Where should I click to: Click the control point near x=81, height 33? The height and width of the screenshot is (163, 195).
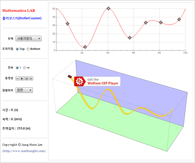[x=161, y=23]
